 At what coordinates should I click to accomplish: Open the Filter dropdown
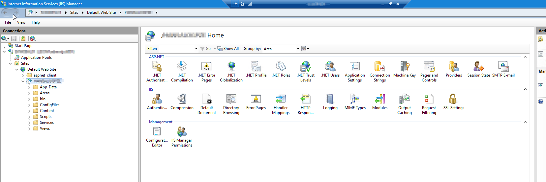click(x=196, y=49)
